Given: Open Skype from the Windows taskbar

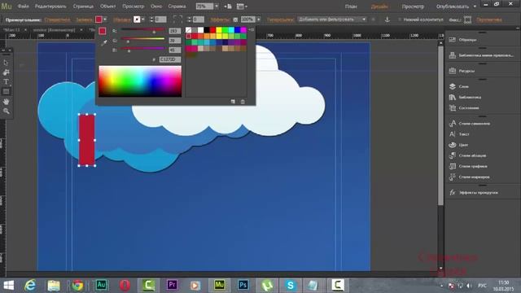Looking at the screenshot, I should (x=291, y=285).
